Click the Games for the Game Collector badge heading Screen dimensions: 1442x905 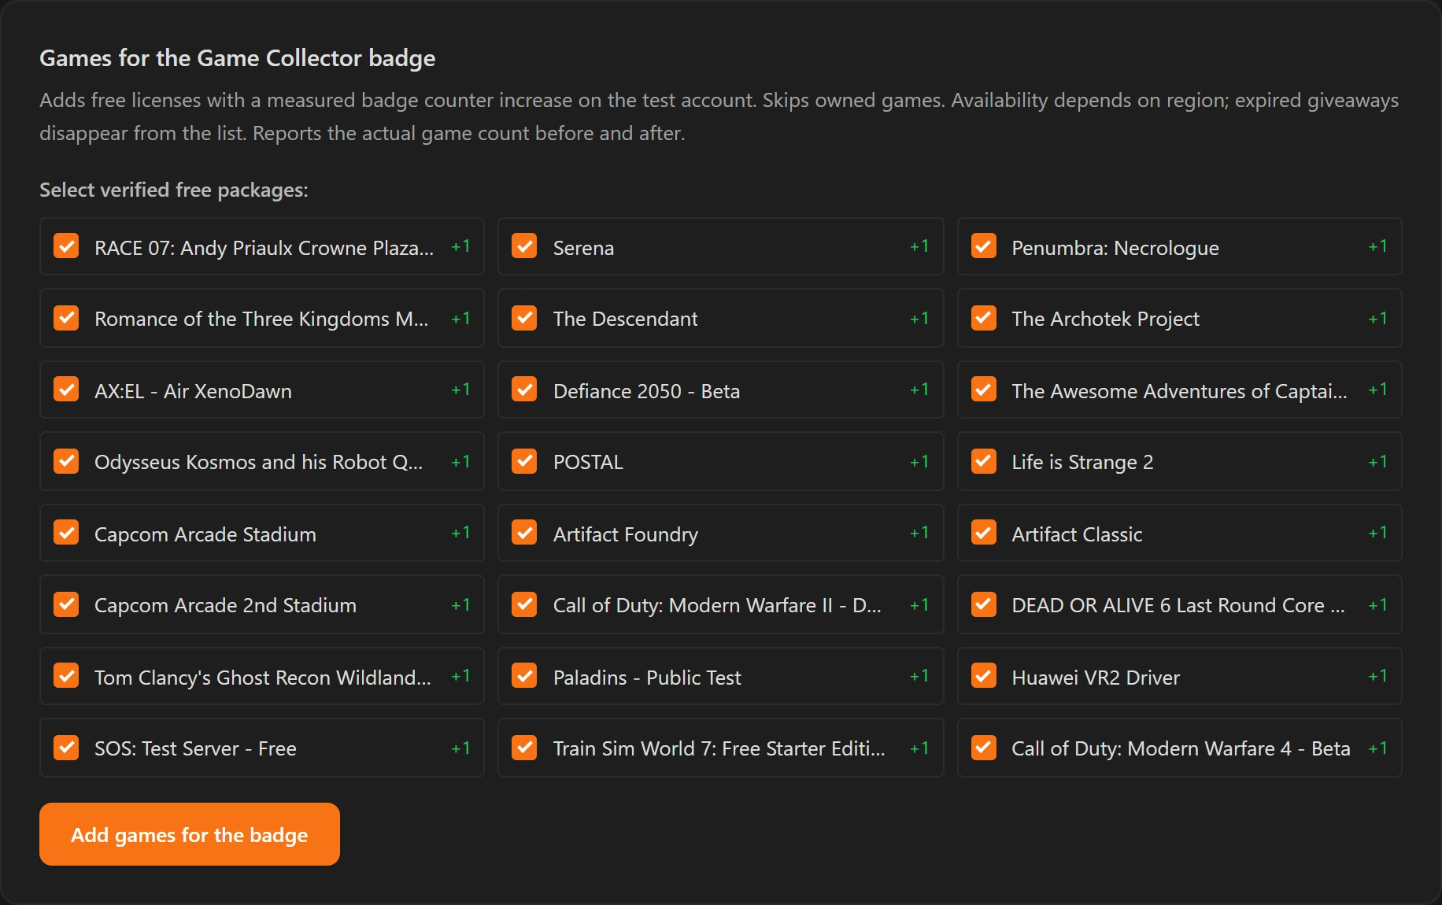[238, 58]
